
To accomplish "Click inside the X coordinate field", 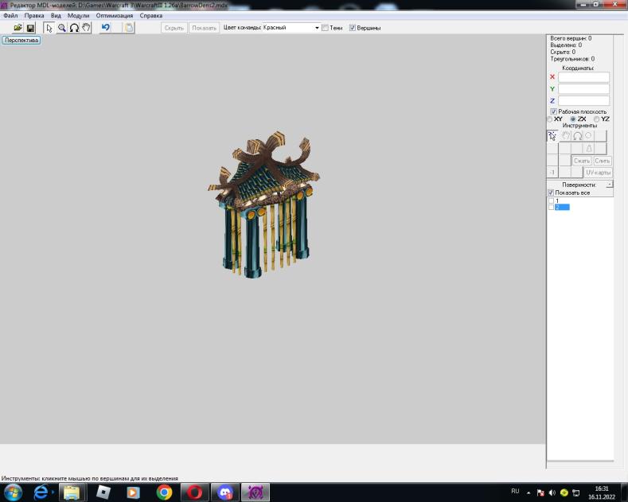I will (x=583, y=77).
